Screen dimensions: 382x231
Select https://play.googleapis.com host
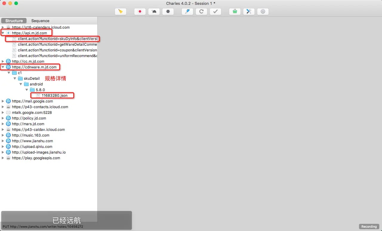pos(36,158)
